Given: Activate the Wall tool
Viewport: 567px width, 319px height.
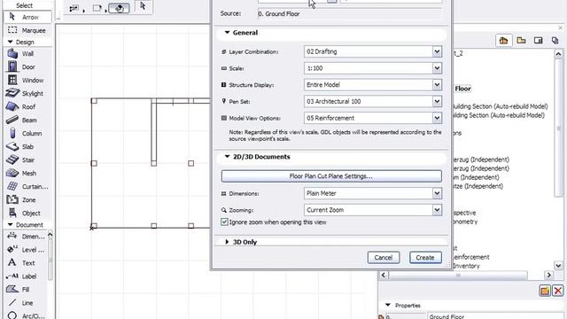Looking at the screenshot, I should (27, 53).
